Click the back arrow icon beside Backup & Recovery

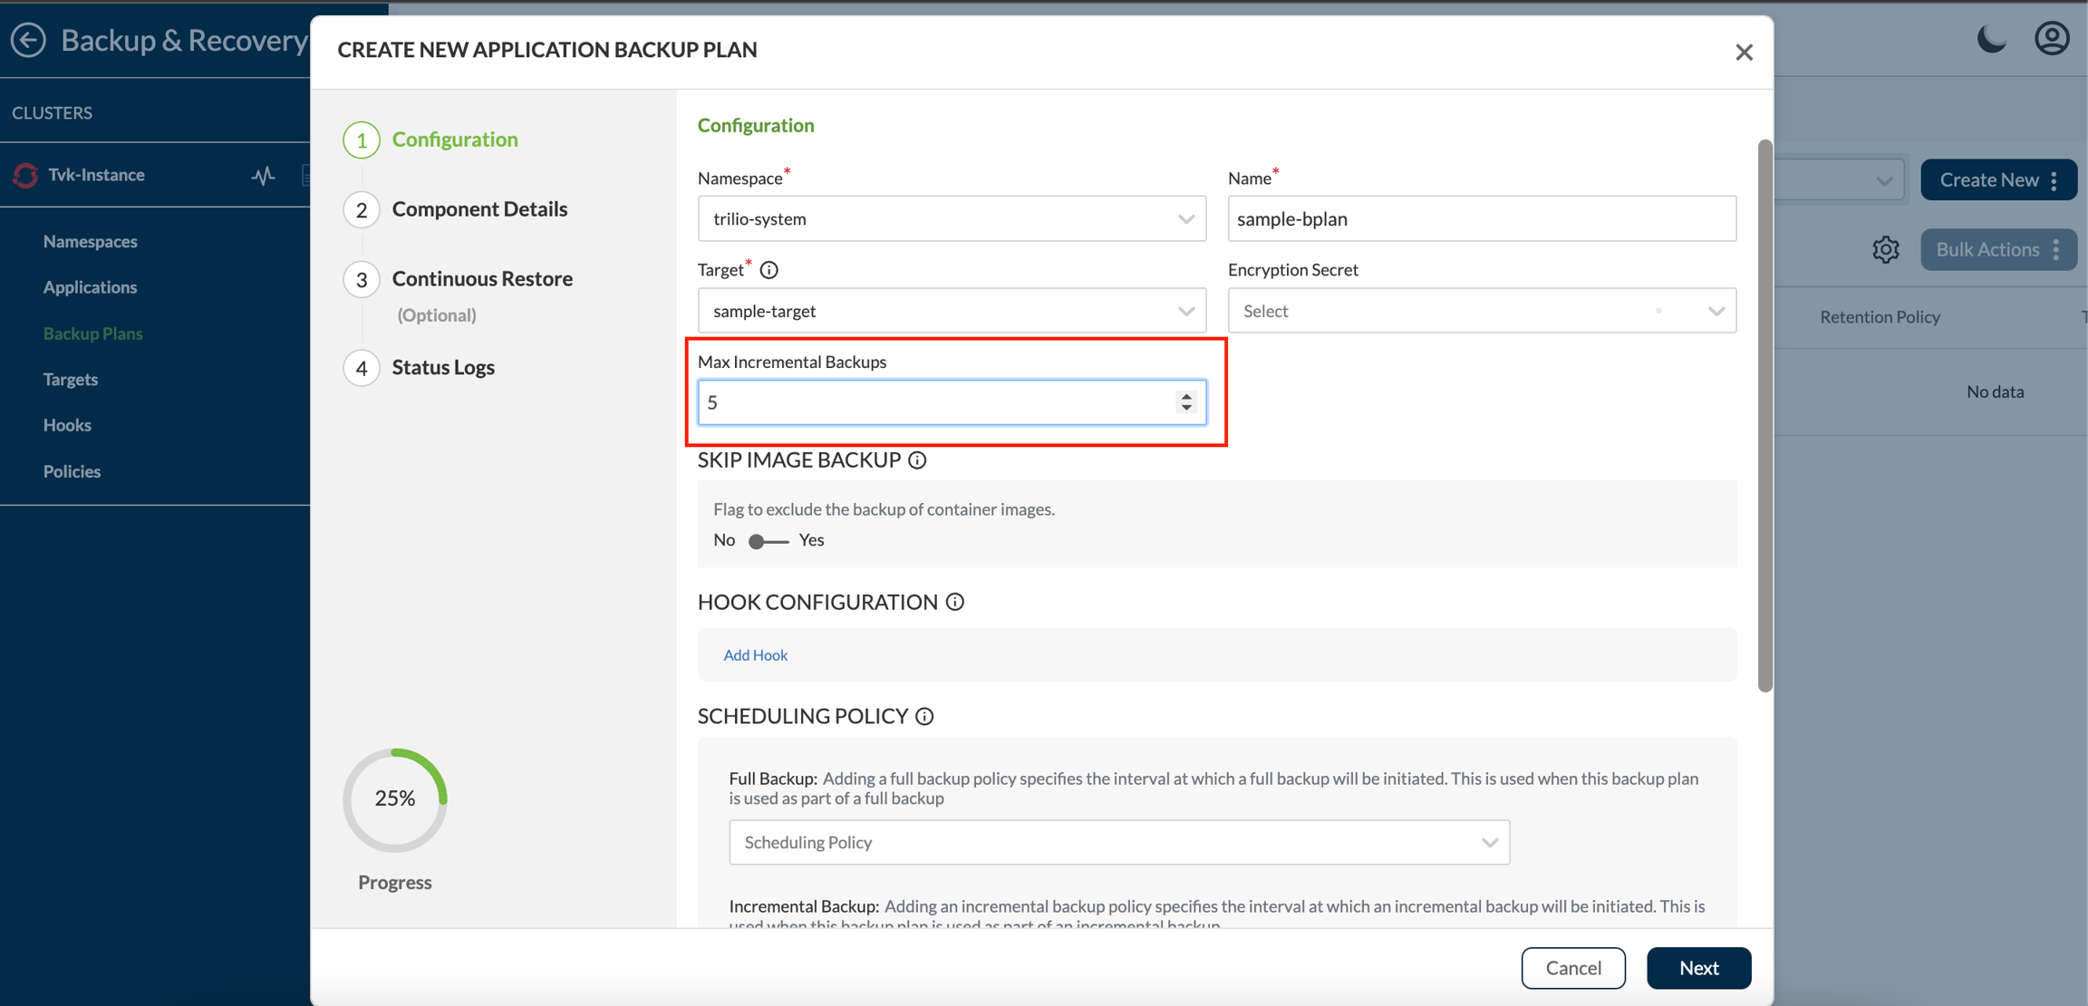tap(28, 40)
